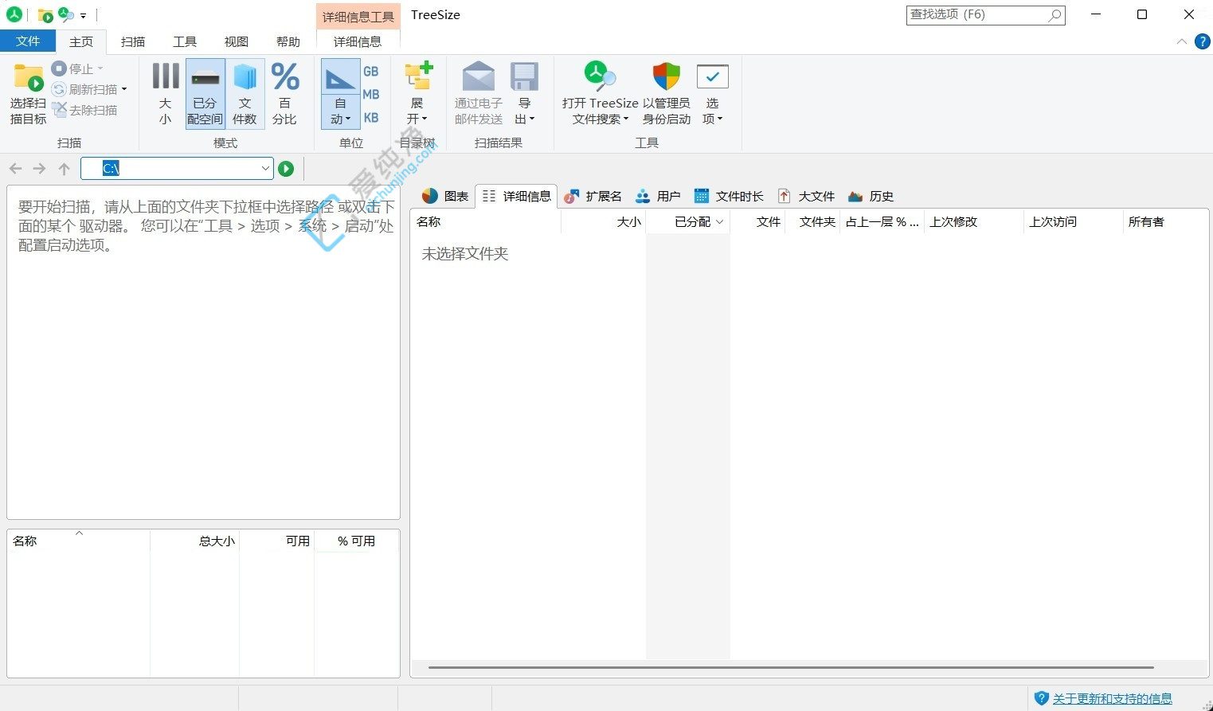1213x711 pixels.
Task: Click the Remove Scan icon
Action: click(x=58, y=109)
